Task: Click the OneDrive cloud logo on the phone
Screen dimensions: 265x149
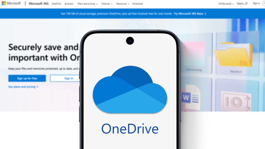Action: click(x=130, y=89)
